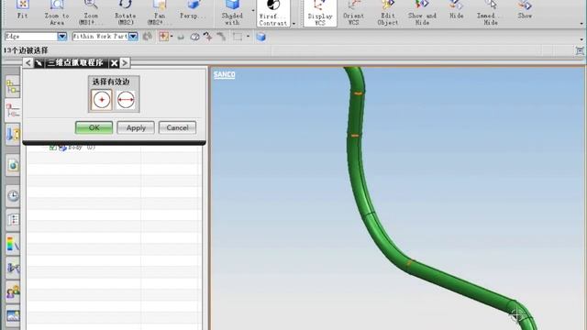Screen dimensions: 587x330
Task: Click the Immediate Hide tool
Action: pos(491,12)
